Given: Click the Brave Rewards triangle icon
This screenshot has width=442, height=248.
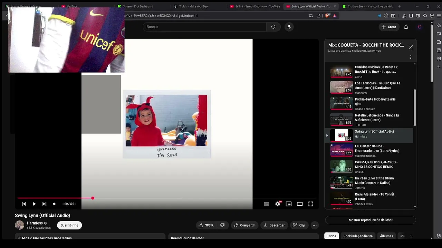Looking at the screenshot, I should pos(334,15).
